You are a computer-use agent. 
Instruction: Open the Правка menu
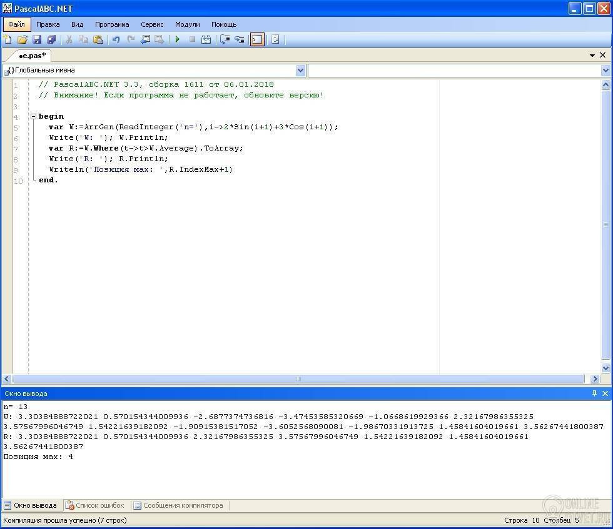pyautogui.click(x=48, y=24)
